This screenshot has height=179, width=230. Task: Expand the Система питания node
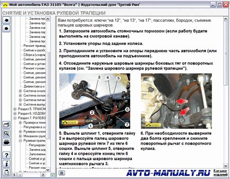click(x=20, y=100)
